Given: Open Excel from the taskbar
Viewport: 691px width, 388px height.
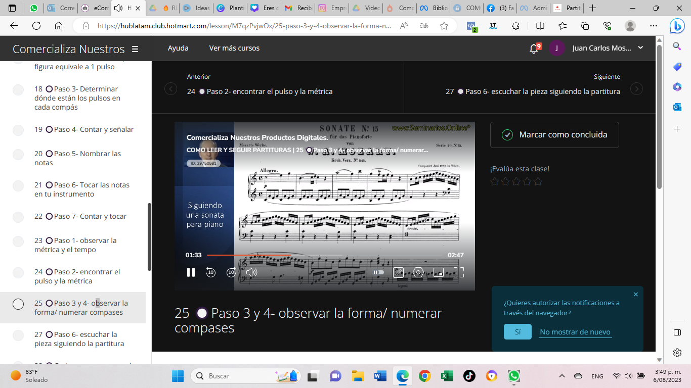Looking at the screenshot, I should click(447, 376).
